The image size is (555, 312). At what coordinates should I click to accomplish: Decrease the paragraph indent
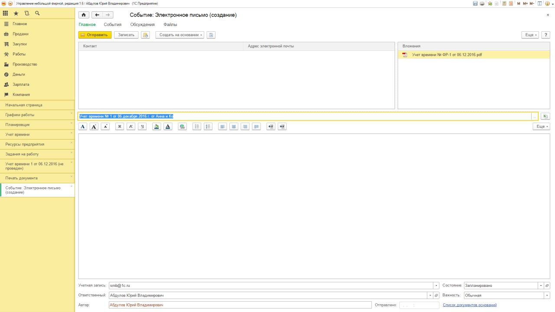(x=282, y=127)
